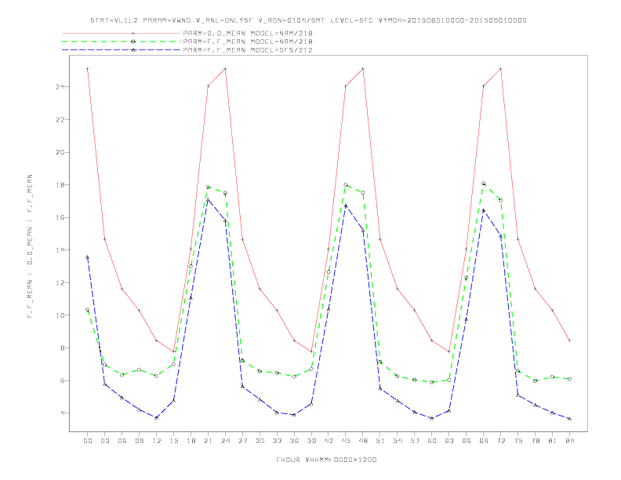This screenshot has height=480, width=621.
Task: Select legend text PARM=F.F_MEAN MODEL=NAM/218
Action: point(248,42)
